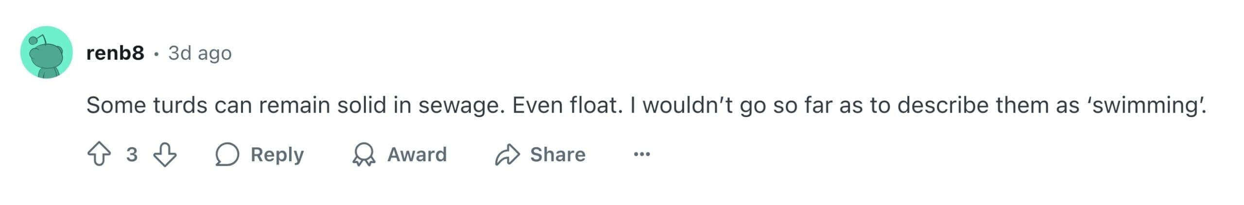
Task: Click the word 'swimming' in the comment
Action: tap(1147, 105)
